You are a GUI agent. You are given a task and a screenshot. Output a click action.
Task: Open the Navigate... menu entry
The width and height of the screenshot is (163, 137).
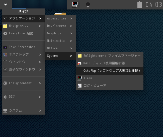pyautogui.click(x=23, y=26)
